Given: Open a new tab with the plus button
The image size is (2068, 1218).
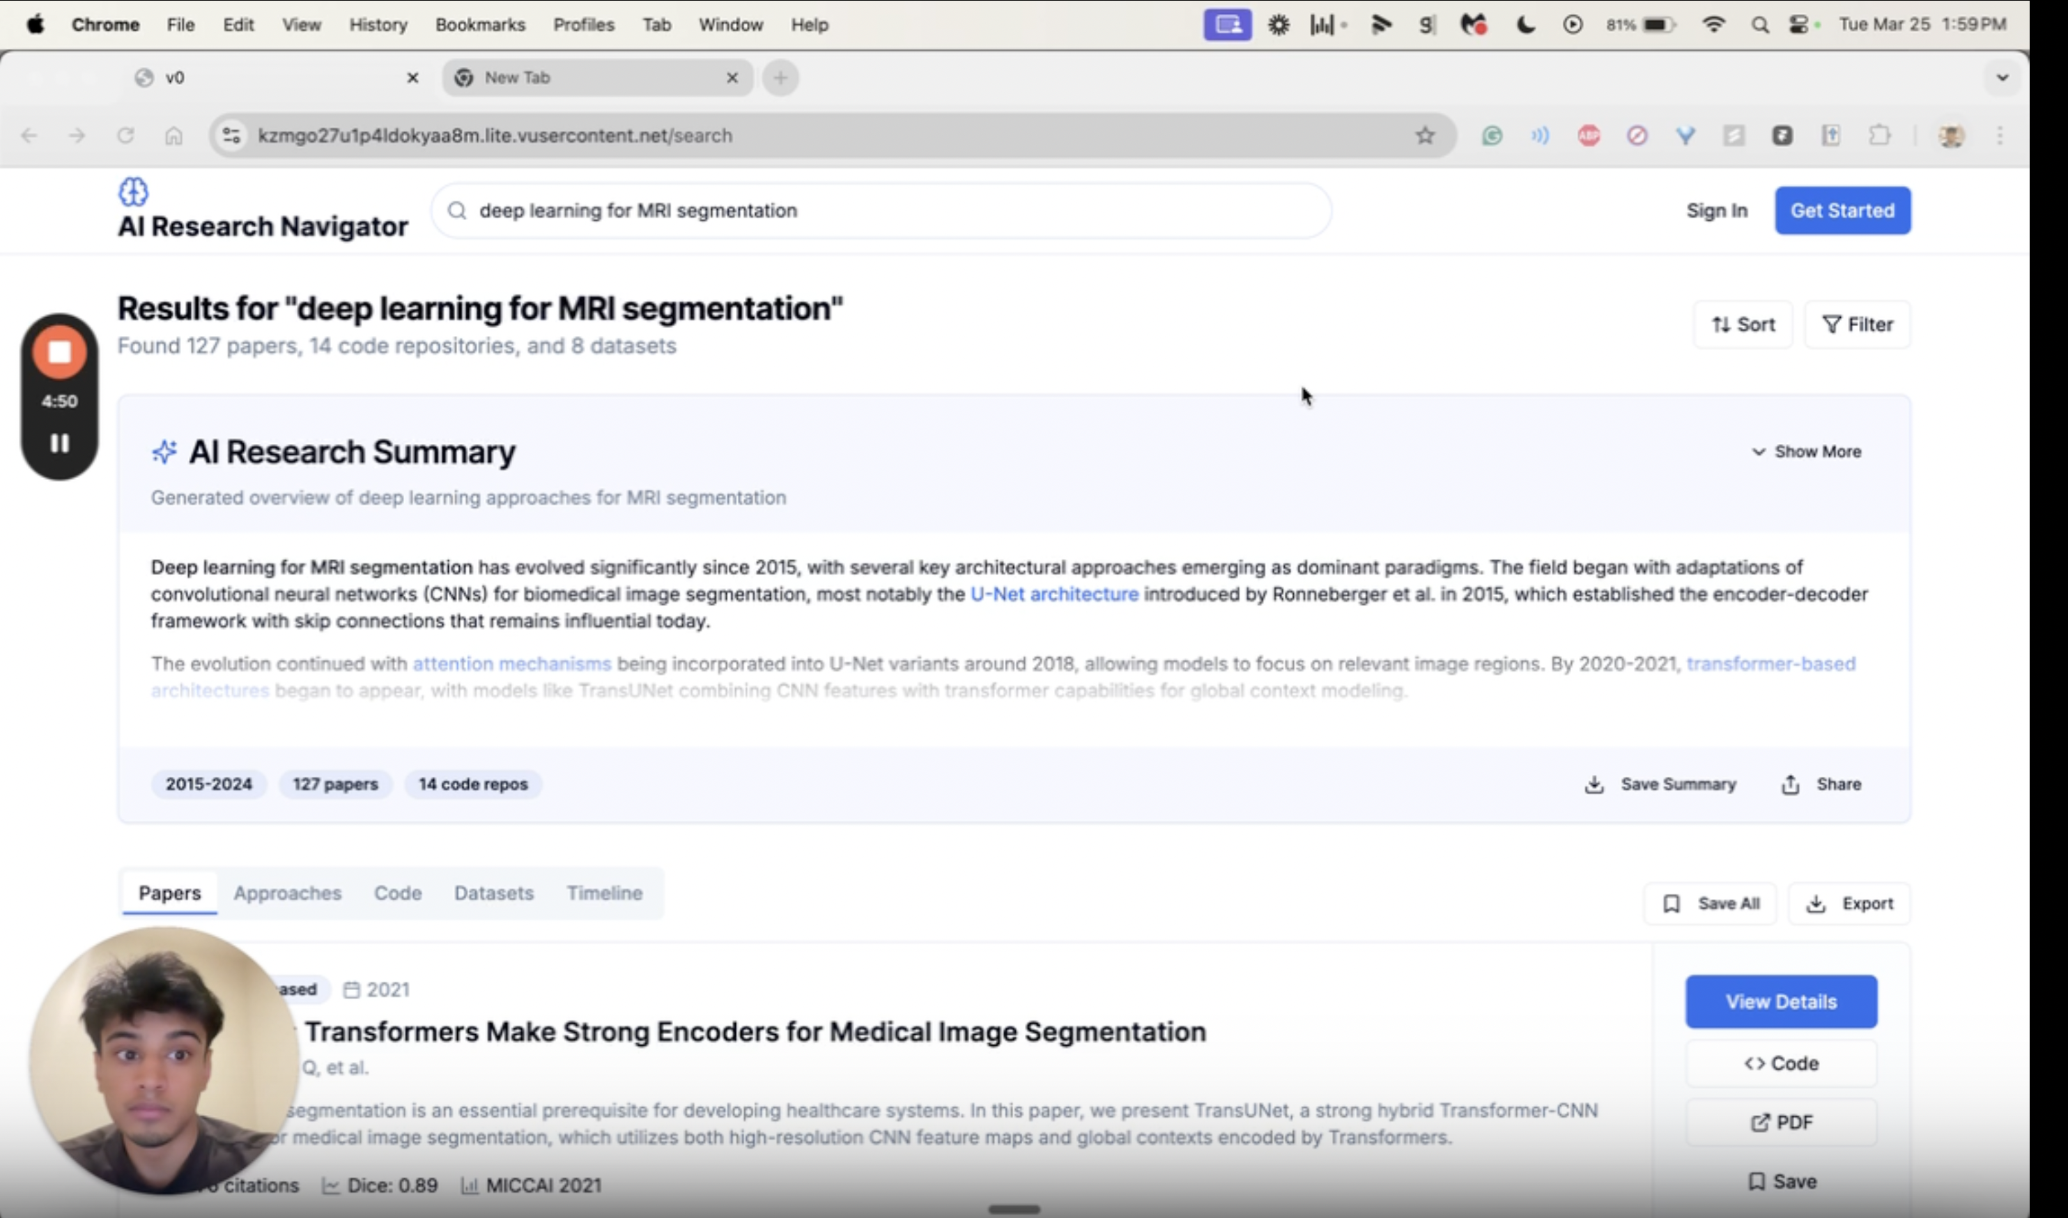Looking at the screenshot, I should tap(780, 77).
